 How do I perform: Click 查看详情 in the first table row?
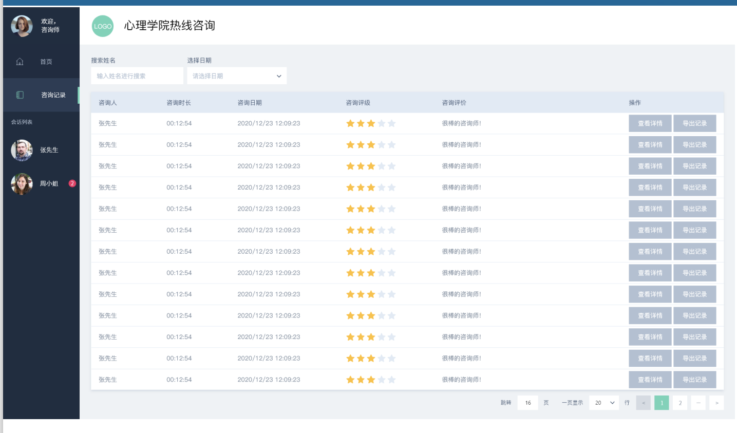[x=650, y=123]
